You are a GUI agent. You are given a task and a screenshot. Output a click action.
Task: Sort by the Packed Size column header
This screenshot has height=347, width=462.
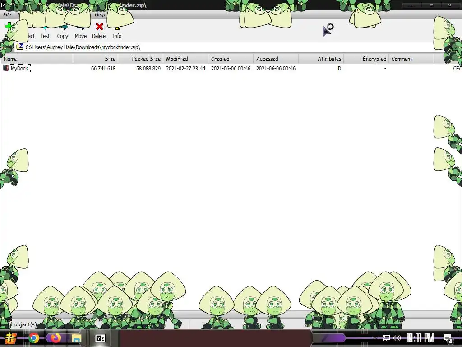pyautogui.click(x=141, y=59)
